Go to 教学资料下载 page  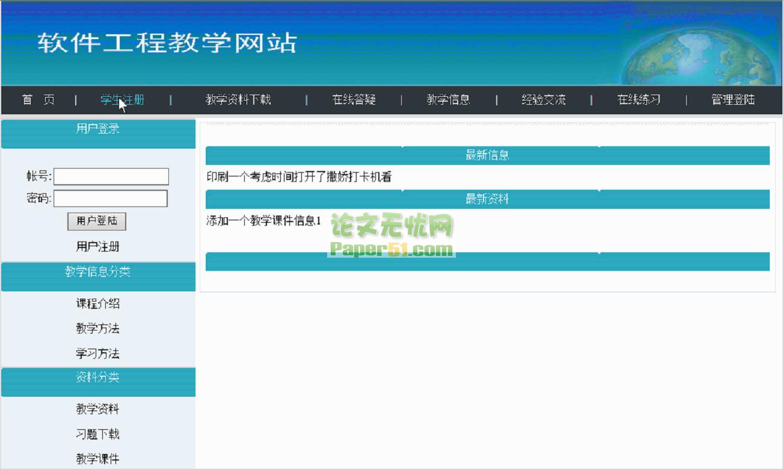click(238, 100)
